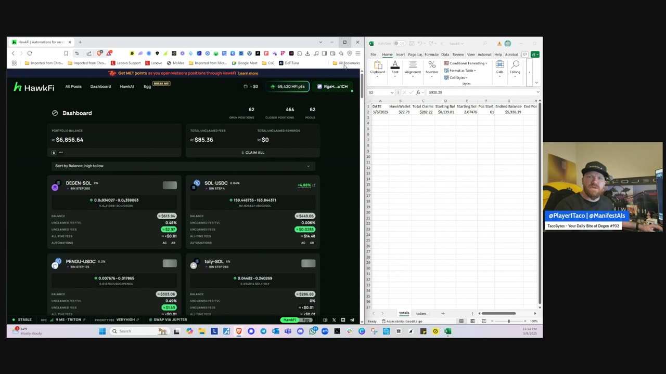The height and width of the screenshot is (374, 666).
Task: Select the token sheet tab
Action: coord(421,313)
